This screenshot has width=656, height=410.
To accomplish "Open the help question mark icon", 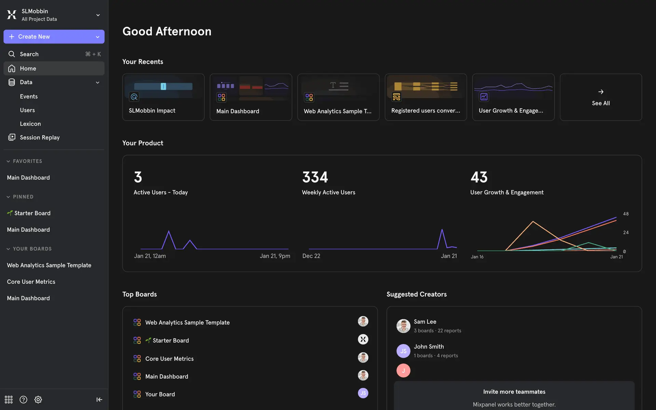I will pyautogui.click(x=23, y=399).
